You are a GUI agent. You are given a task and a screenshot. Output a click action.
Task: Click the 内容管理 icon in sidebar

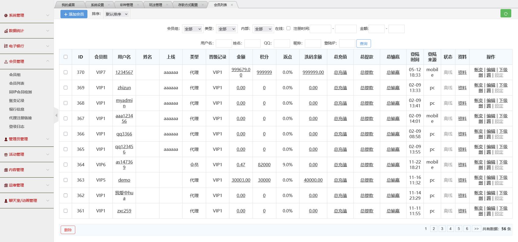coord(6,170)
